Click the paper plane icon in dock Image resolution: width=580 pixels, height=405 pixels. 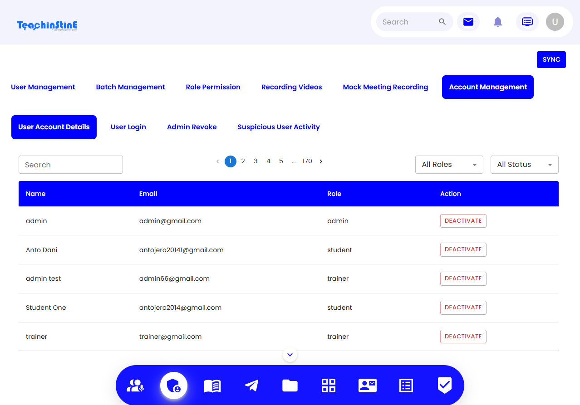[x=251, y=386]
